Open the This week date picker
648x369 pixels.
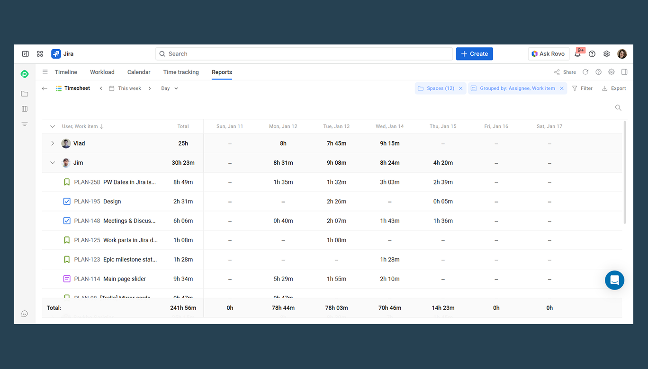pos(125,88)
